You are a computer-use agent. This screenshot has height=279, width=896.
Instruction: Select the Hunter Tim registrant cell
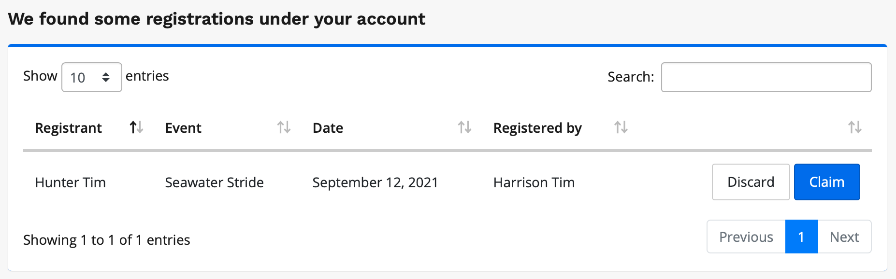70,182
